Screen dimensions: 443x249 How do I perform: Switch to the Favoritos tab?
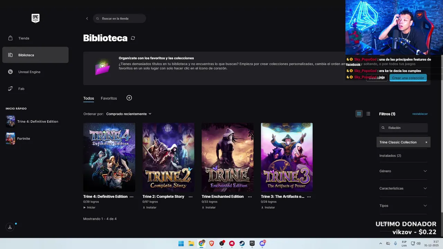pos(109,99)
